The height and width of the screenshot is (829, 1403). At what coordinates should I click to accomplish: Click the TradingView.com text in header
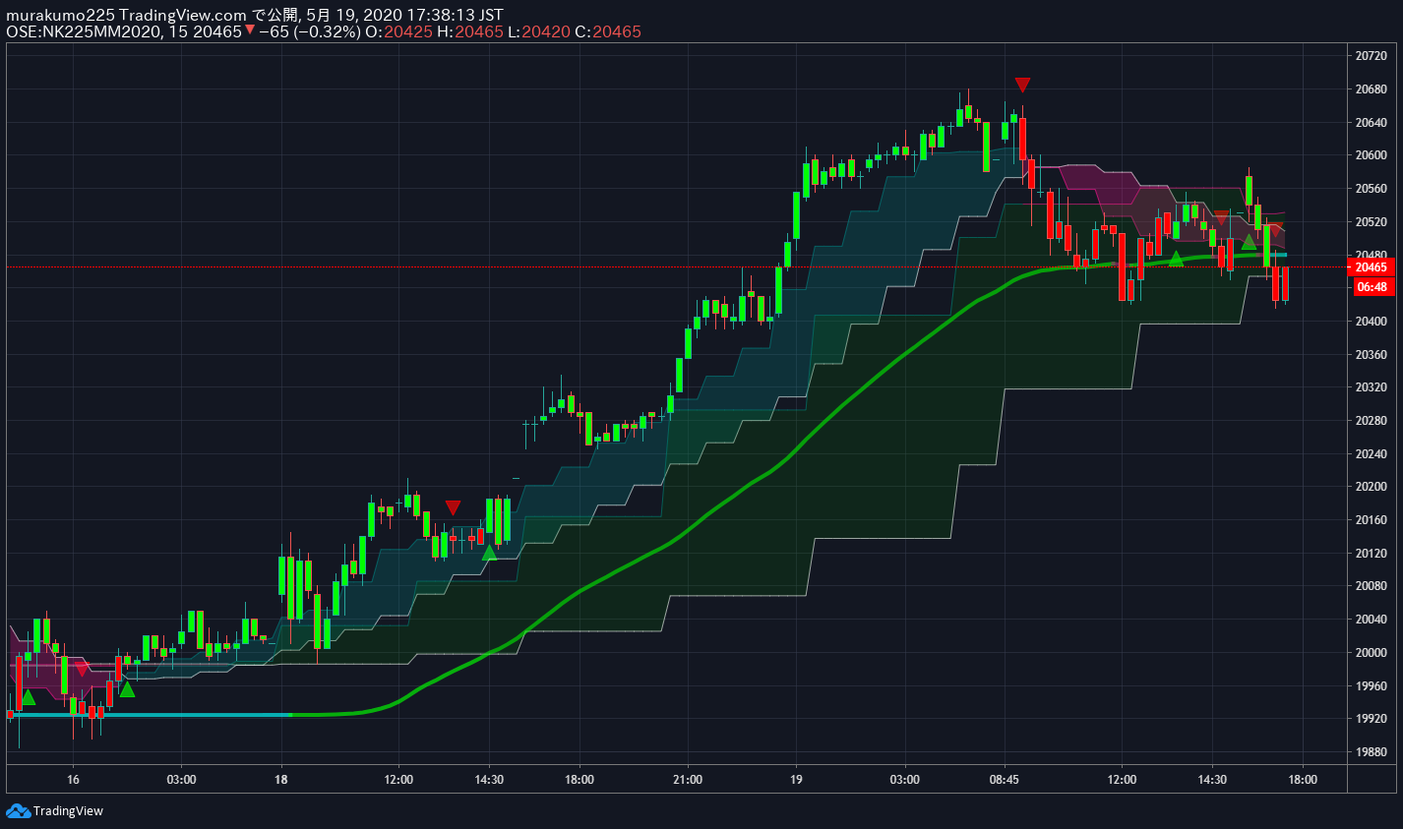[183, 15]
